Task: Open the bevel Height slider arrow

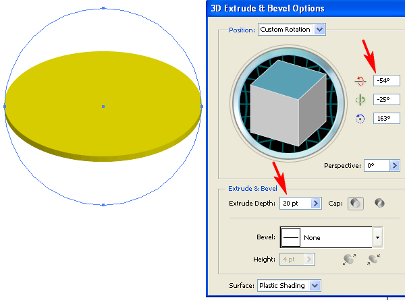Action: [309, 260]
